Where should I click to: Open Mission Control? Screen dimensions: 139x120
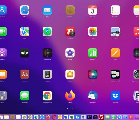[x=115, y=74]
